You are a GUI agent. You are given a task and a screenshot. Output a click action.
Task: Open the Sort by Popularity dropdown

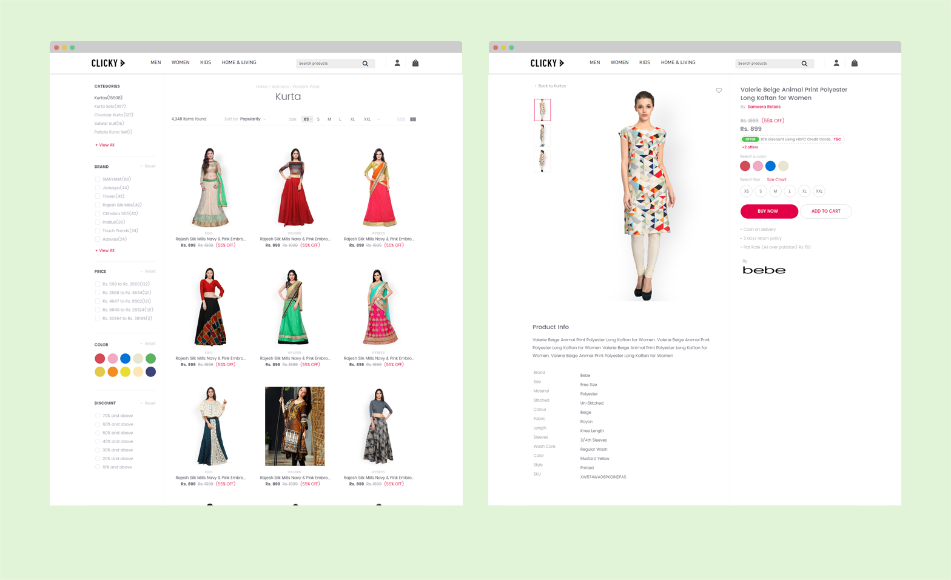coord(253,119)
